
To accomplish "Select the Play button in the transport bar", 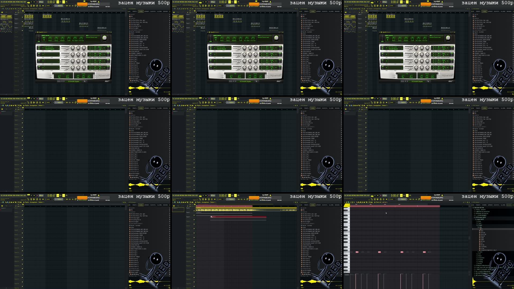I will pos(31,2).
